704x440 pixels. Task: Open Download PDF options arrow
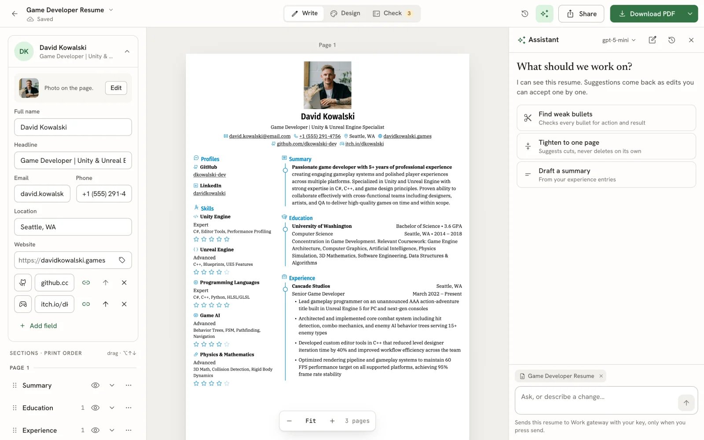pyautogui.click(x=690, y=14)
